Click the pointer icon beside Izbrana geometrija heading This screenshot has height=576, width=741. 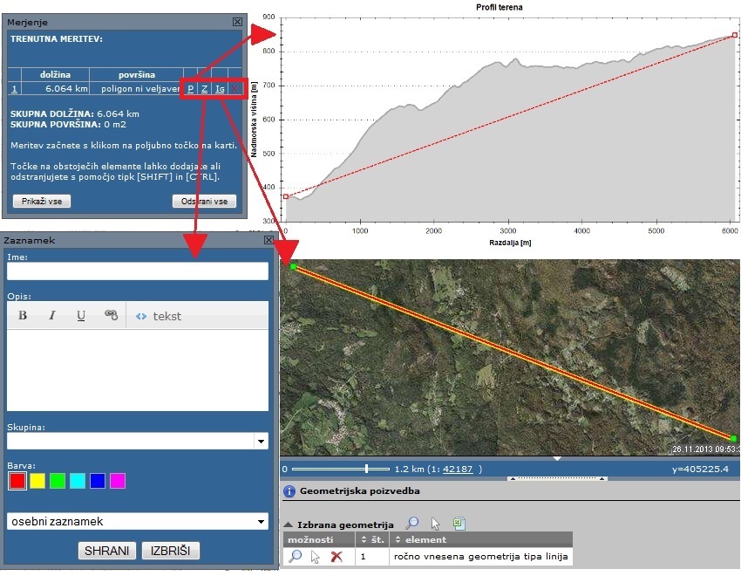click(436, 524)
